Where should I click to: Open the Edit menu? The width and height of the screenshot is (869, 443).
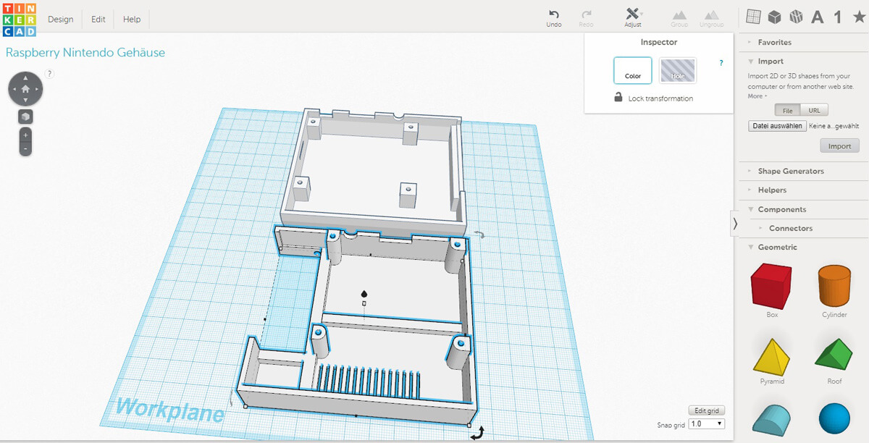(x=97, y=19)
